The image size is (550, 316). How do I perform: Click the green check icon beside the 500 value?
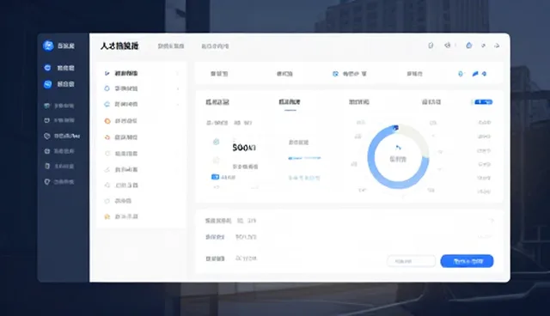click(x=216, y=142)
